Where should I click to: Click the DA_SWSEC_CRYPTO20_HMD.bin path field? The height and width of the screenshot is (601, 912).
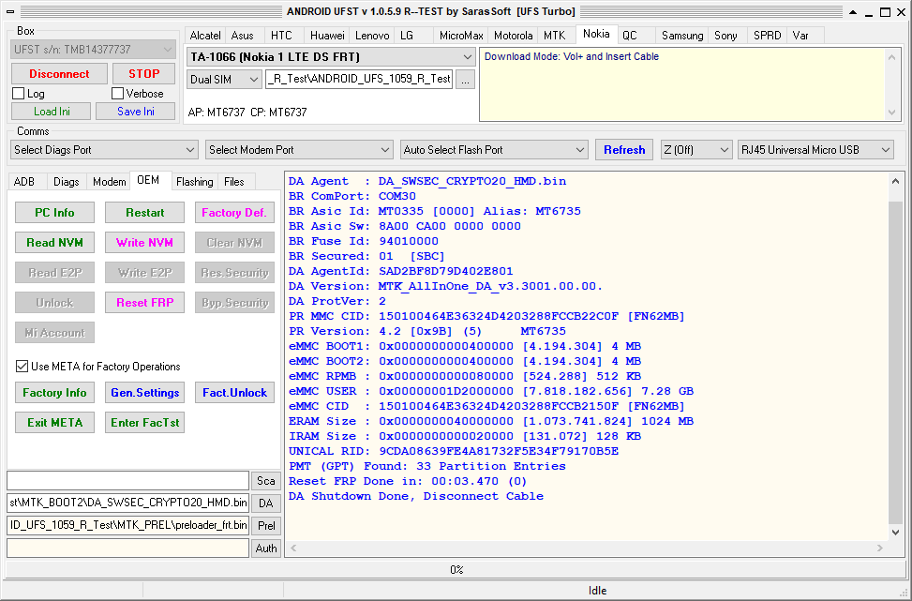128,503
